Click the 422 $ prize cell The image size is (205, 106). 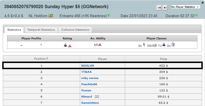pyautogui.click(x=163, y=66)
